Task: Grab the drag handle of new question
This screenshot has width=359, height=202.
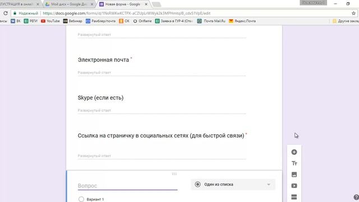Action: tap(174, 174)
